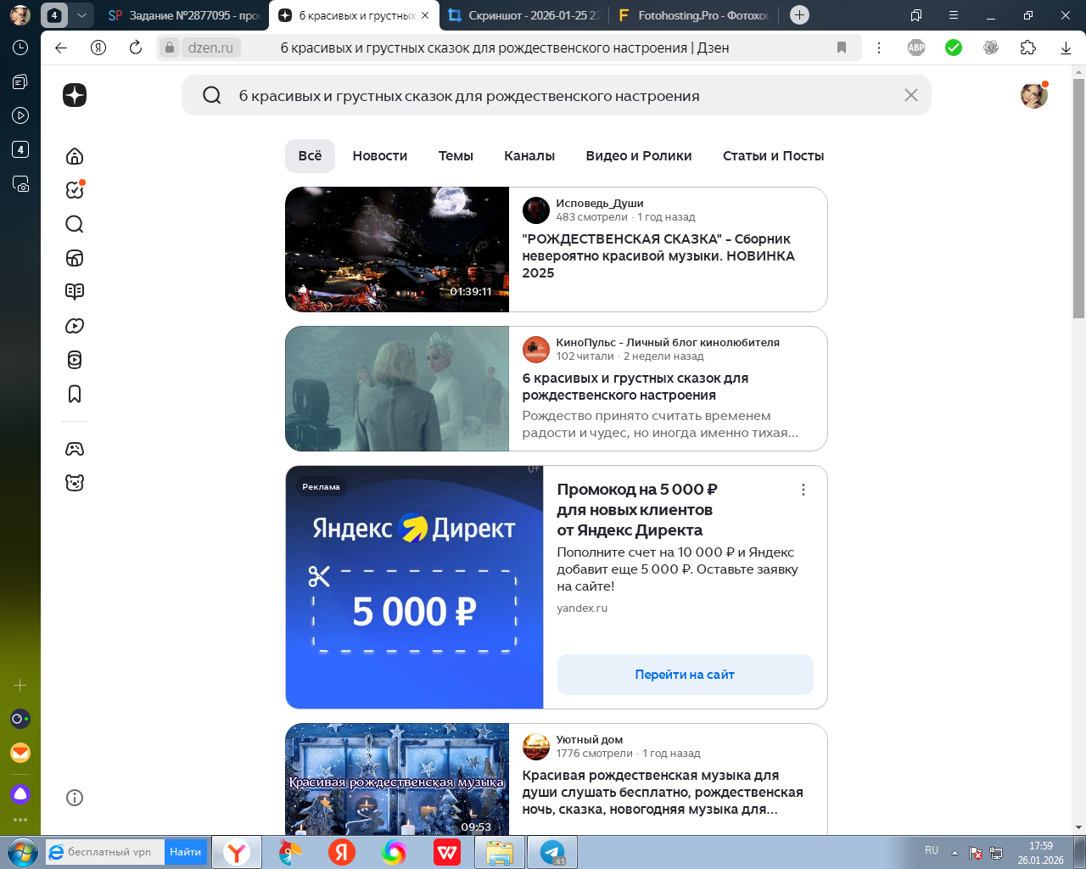Open the Dzen user profile avatar

[1034, 95]
